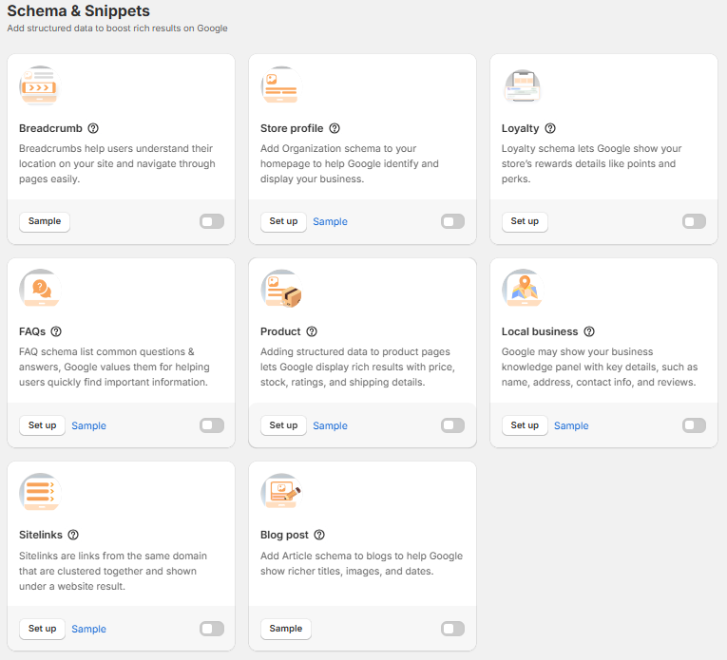Click the help icon next to Local business
The width and height of the screenshot is (727, 660).
[589, 331]
